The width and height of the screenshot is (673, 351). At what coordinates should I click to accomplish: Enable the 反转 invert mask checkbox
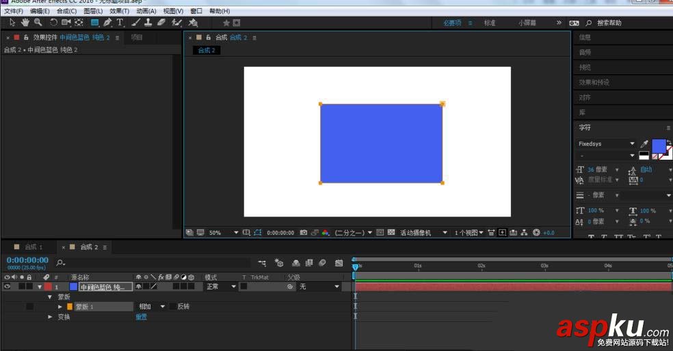pos(172,307)
